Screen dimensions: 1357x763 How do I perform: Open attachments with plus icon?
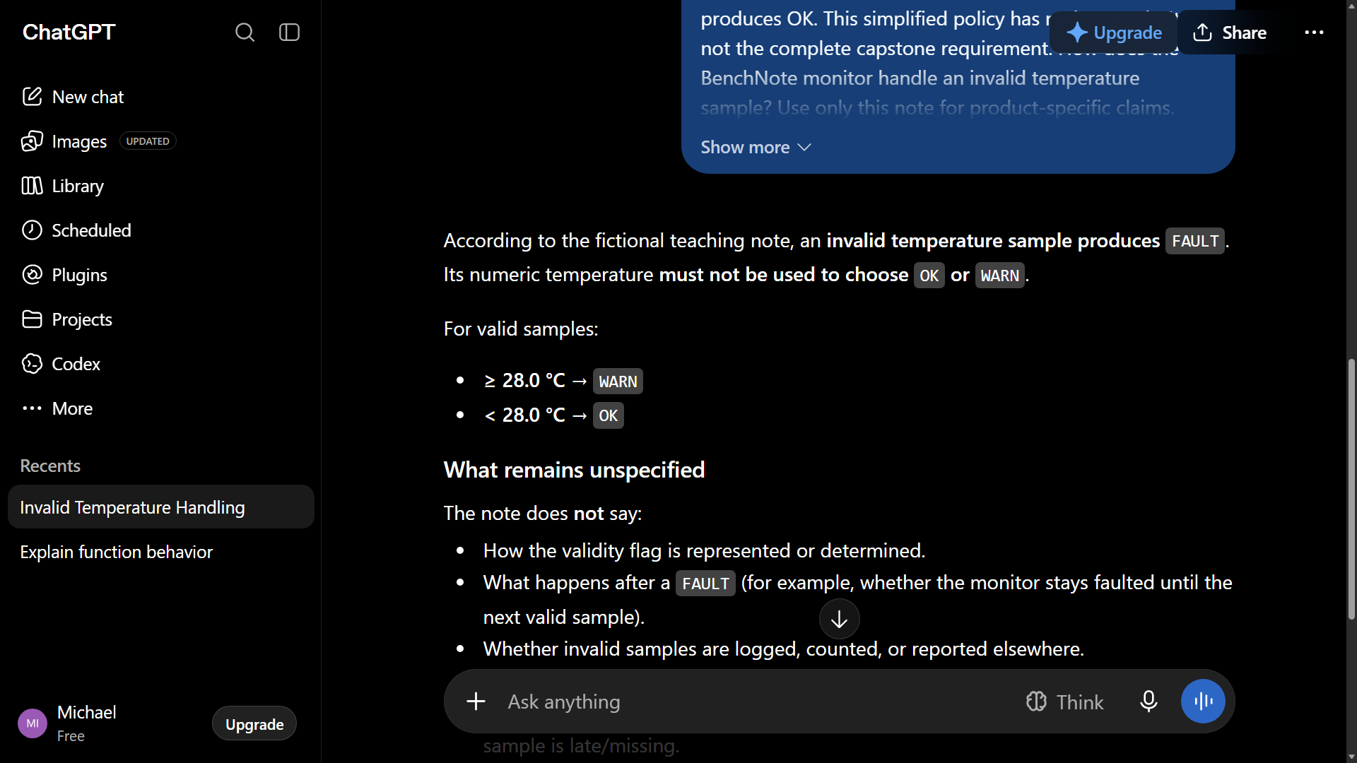pos(476,702)
